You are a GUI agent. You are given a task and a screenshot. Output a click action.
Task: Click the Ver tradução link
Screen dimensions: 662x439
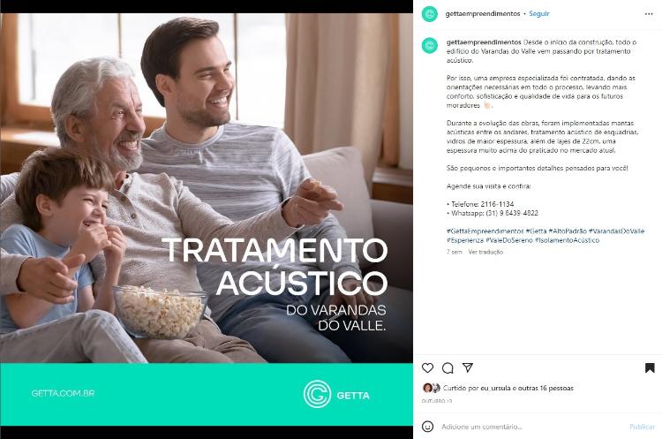point(485,252)
